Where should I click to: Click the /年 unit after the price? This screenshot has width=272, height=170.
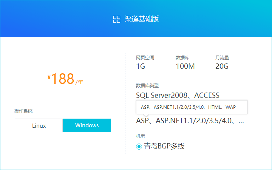coord(79,82)
